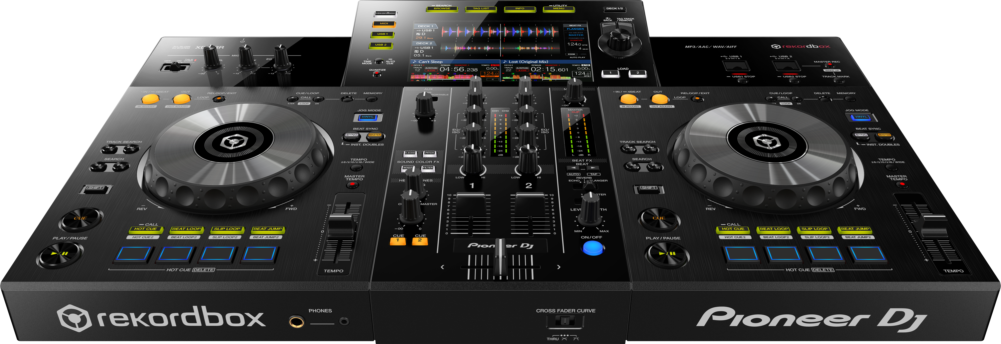Select BEAT LOOP pad mode on left deck
This screenshot has height=344, width=1001.
[x=186, y=230]
